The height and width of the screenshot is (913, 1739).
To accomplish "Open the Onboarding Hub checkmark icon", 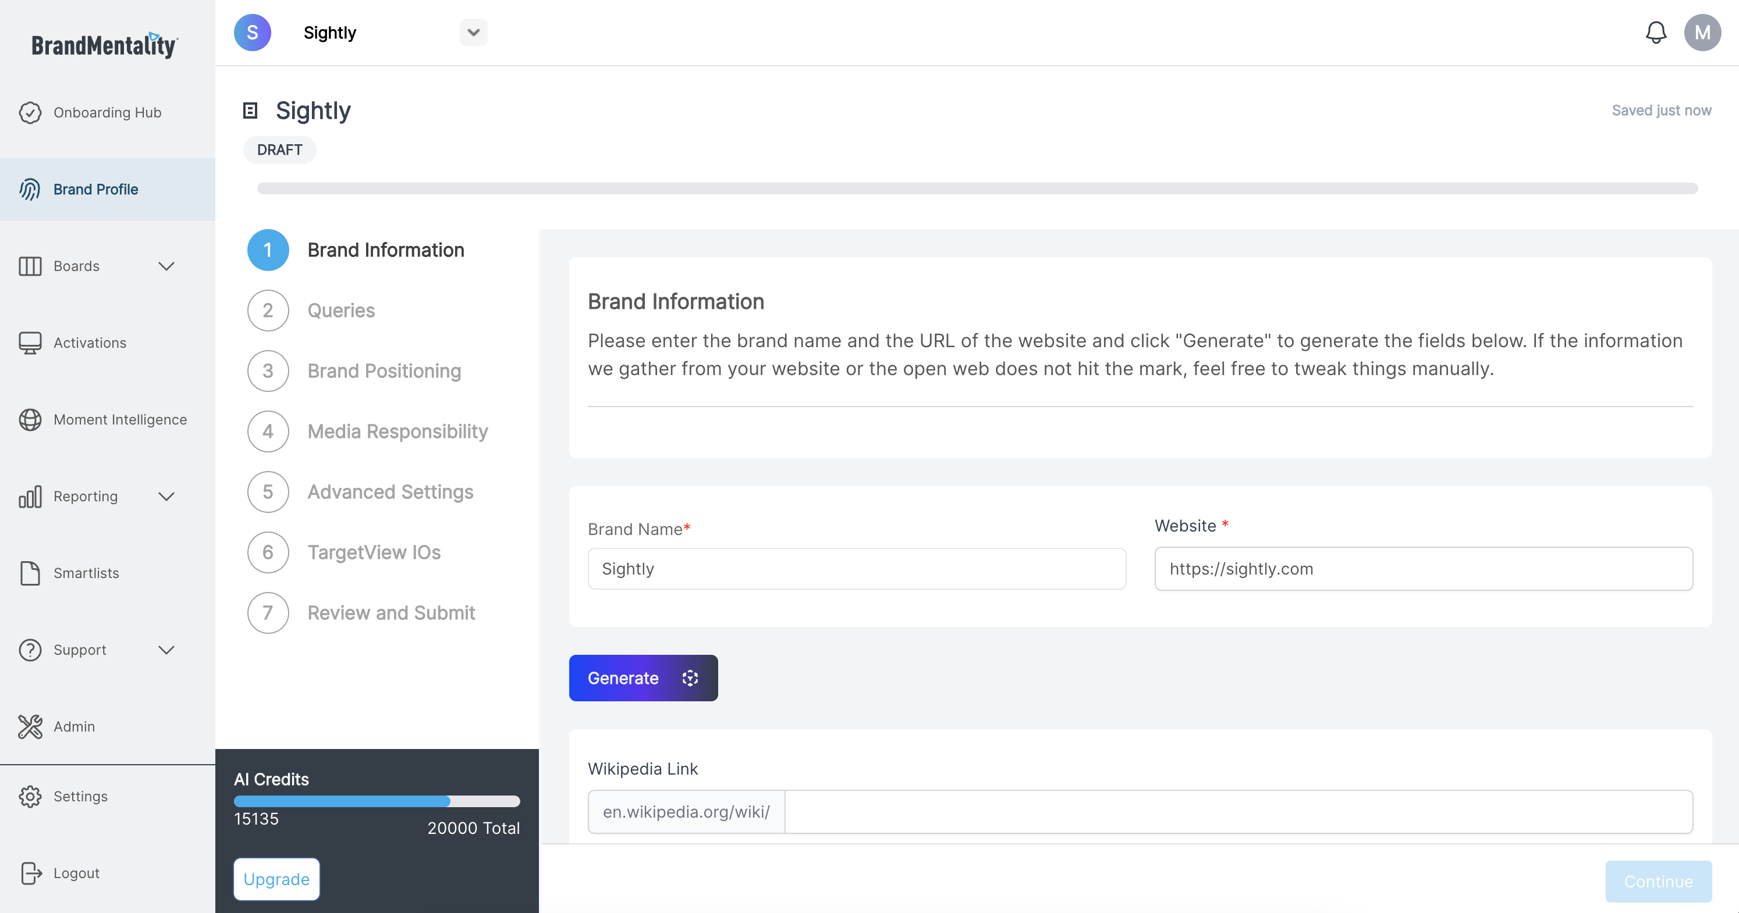I will pos(30,113).
